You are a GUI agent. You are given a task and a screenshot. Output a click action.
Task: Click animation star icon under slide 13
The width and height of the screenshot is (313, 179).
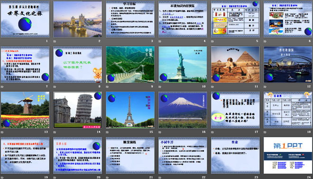tap(2, 132)
